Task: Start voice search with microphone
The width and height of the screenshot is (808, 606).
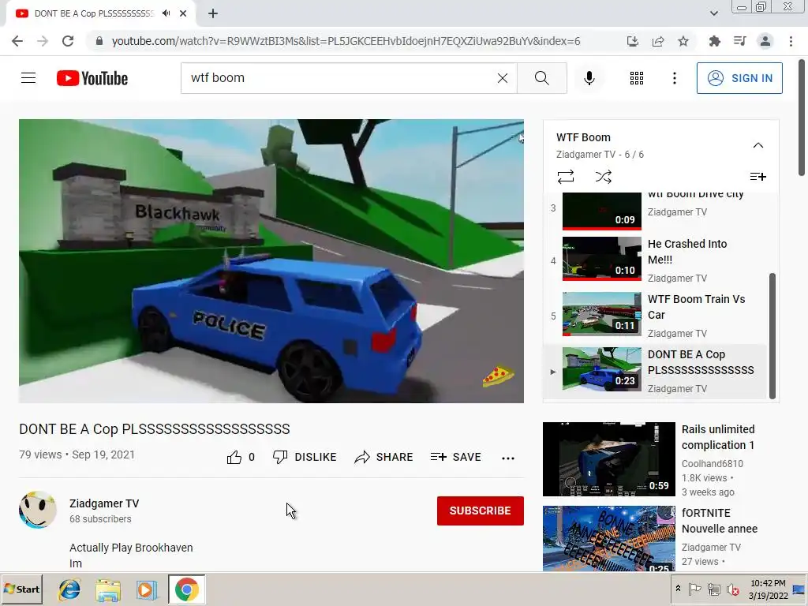Action: [589, 78]
